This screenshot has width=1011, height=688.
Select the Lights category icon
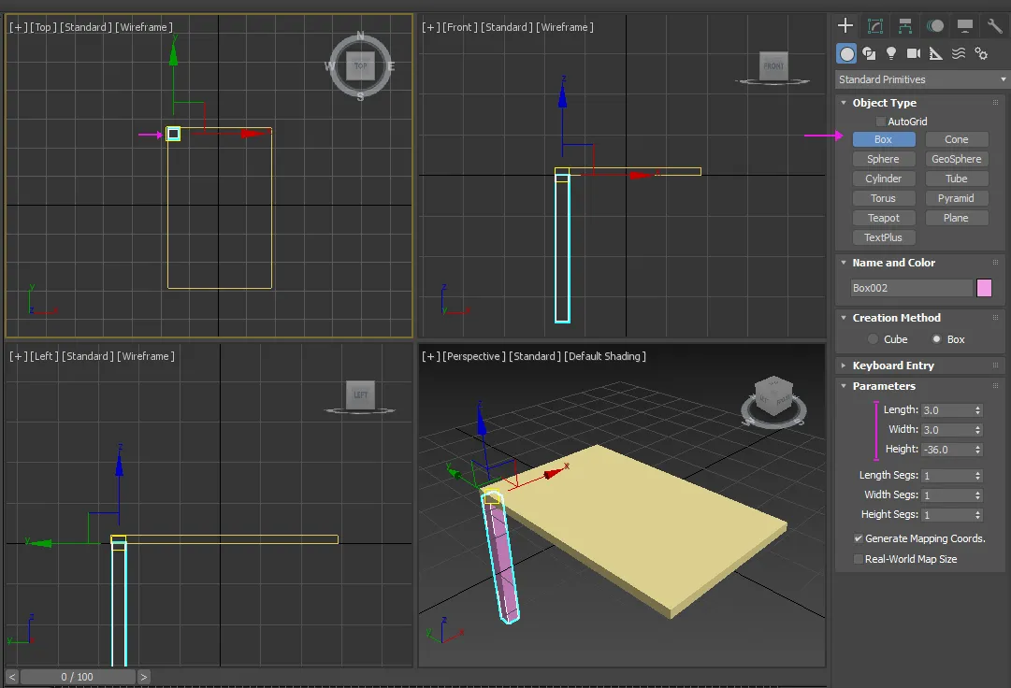(891, 54)
